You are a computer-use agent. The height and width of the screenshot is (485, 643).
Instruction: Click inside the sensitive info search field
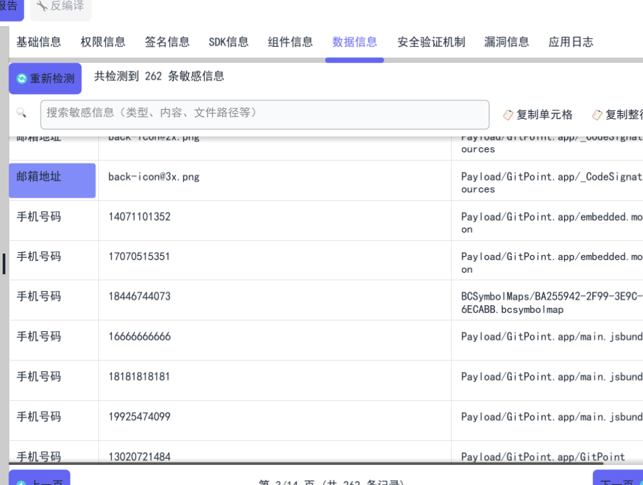tap(265, 114)
